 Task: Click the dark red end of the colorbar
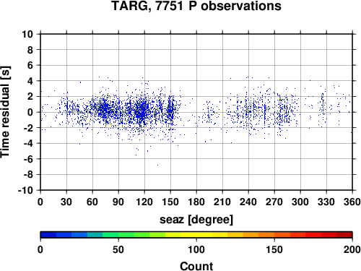(344, 235)
